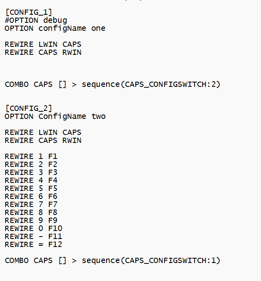Click the 'REWIRE 0 F10' line
Viewport: 261px width, 281px height.
pos(33,228)
